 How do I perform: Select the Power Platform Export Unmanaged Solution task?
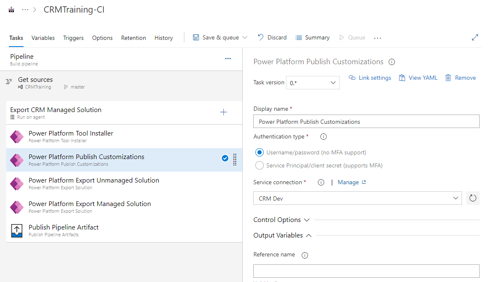[x=124, y=183]
